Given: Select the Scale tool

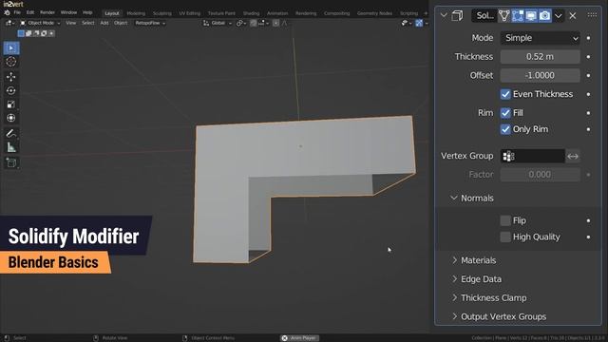Looking at the screenshot, I should [x=11, y=104].
